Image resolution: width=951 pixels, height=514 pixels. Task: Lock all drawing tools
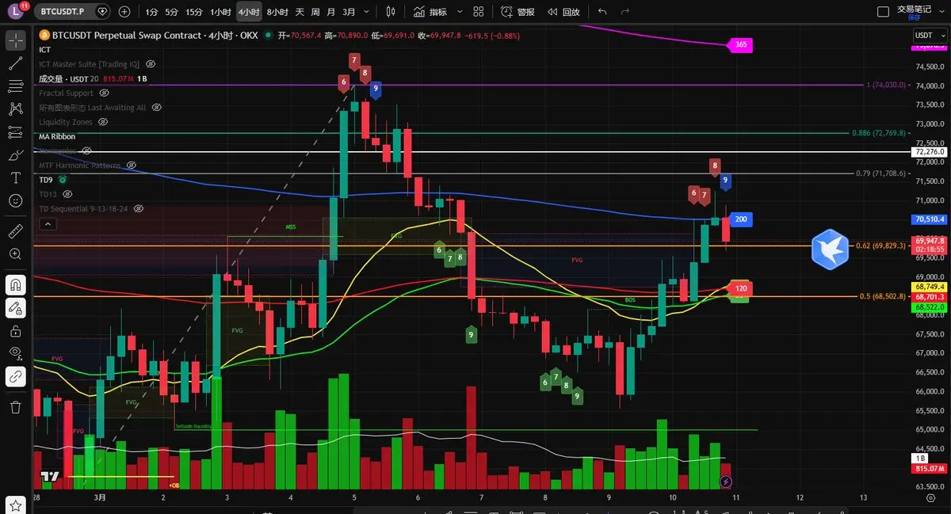[x=15, y=331]
